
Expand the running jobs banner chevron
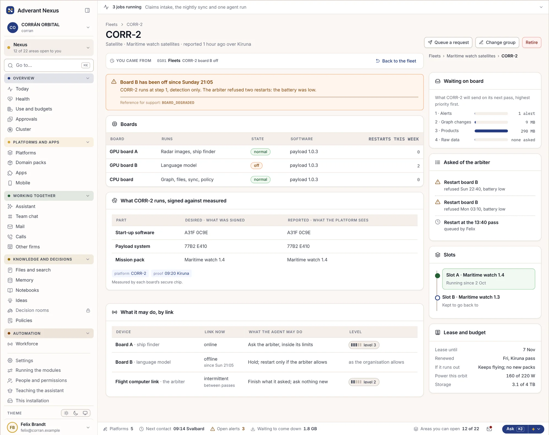click(x=541, y=7)
